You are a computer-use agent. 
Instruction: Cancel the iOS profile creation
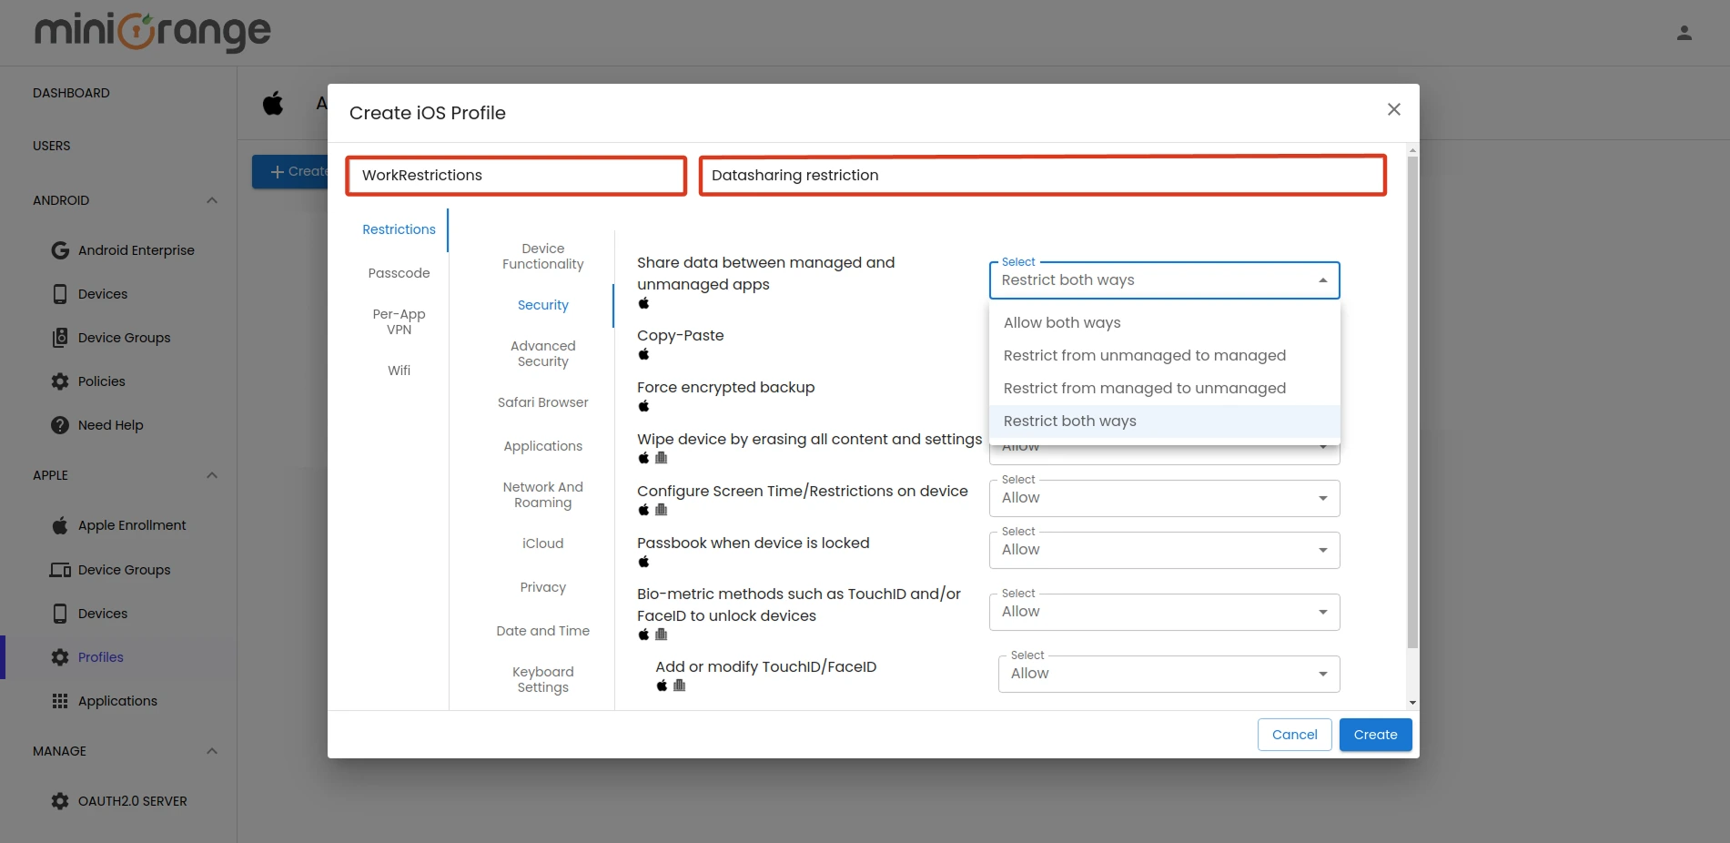point(1294,734)
